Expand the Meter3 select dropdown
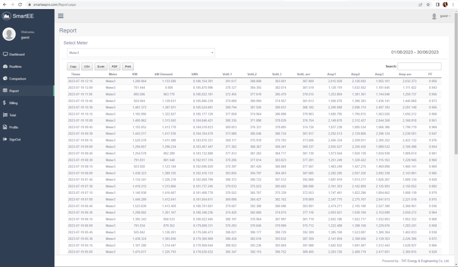458x267 pixels. (141, 53)
